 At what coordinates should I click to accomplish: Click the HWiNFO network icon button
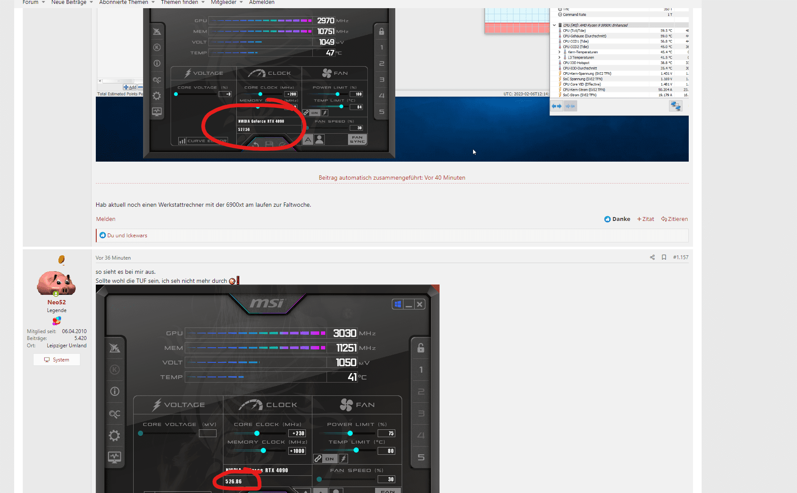(675, 106)
